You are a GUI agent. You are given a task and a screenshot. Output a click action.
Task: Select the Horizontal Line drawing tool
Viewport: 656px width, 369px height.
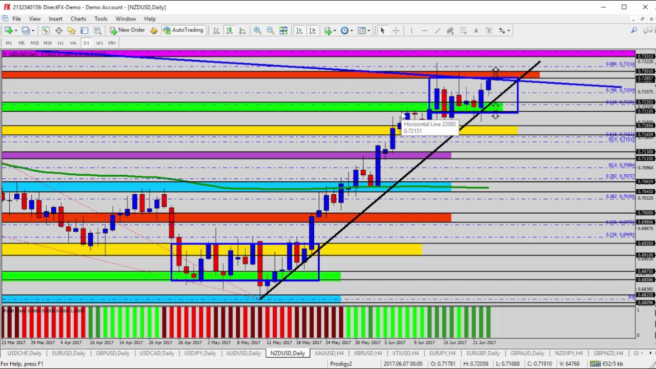point(424,31)
